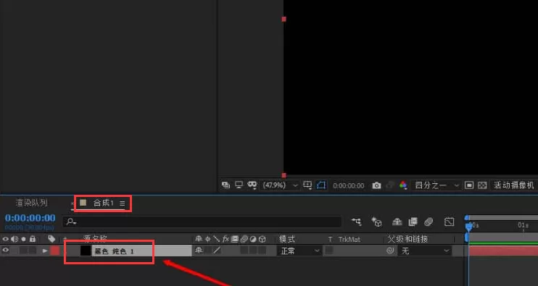
Task: Click 源名称 column header
Action: (95, 239)
